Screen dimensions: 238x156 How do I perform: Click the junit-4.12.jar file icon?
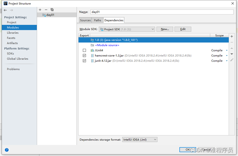click(x=92, y=61)
